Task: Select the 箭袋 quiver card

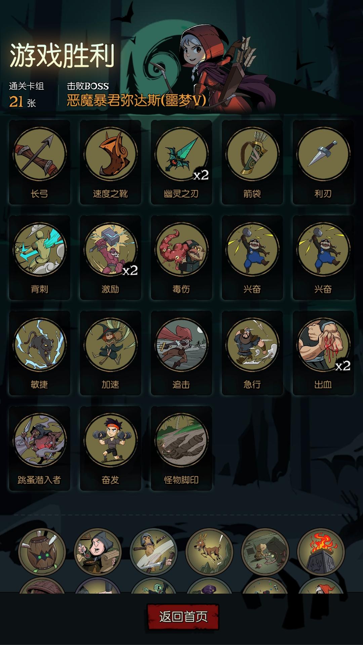Action: tap(252, 162)
